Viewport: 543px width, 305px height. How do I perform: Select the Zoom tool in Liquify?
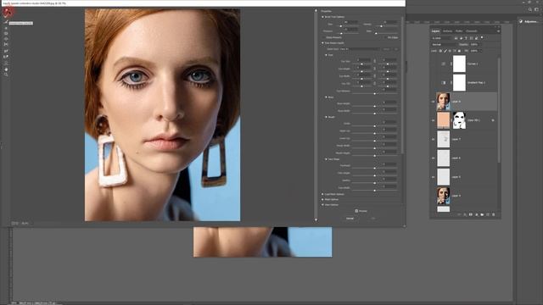coord(6,75)
